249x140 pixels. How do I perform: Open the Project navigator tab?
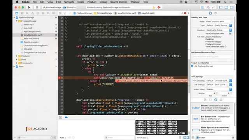click(17, 13)
